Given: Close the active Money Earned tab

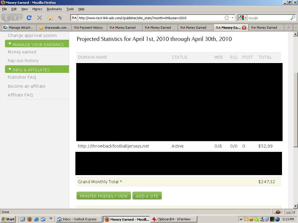Looking at the screenshot, I should (244, 28).
